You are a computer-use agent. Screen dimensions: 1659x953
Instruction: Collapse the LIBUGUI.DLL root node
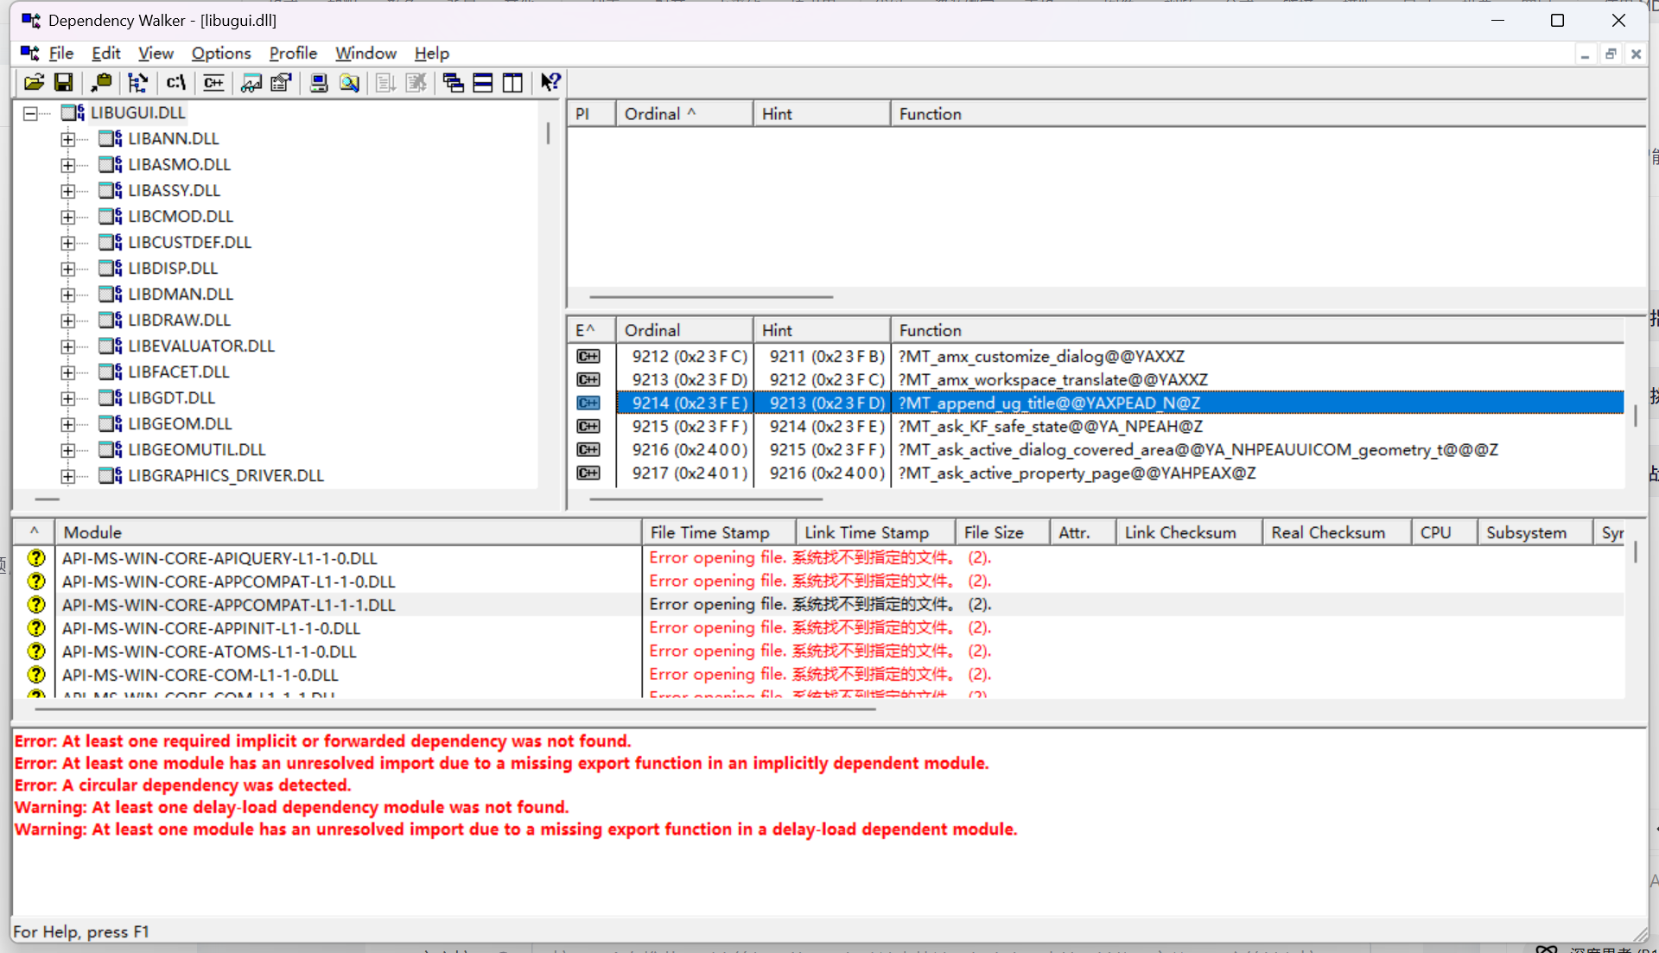tap(30, 113)
